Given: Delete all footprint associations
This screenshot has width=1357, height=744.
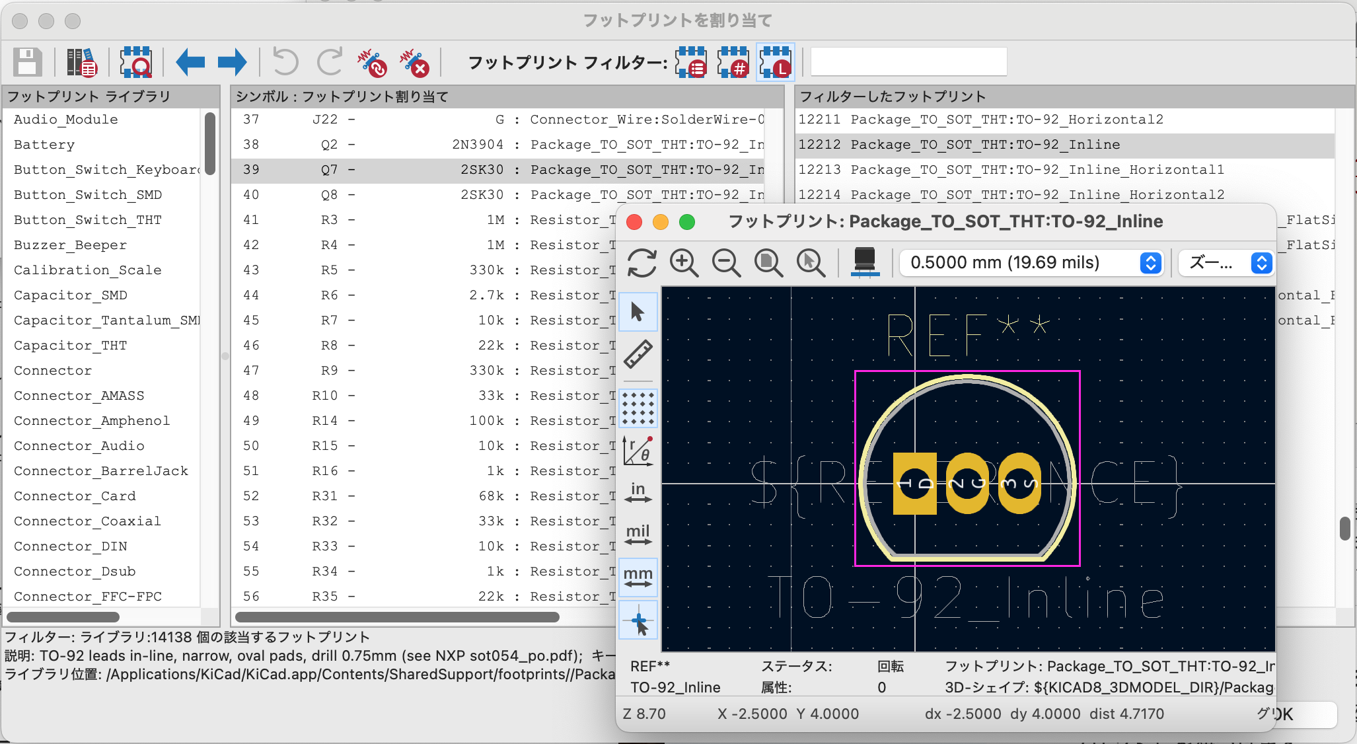Looking at the screenshot, I should pos(414,63).
